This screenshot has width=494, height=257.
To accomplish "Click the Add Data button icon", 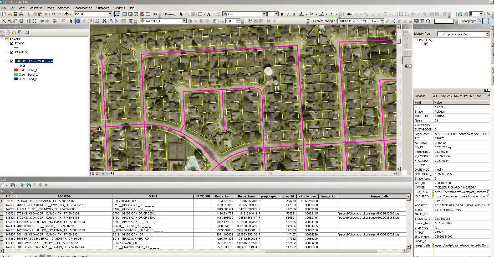I will pos(67,14).
